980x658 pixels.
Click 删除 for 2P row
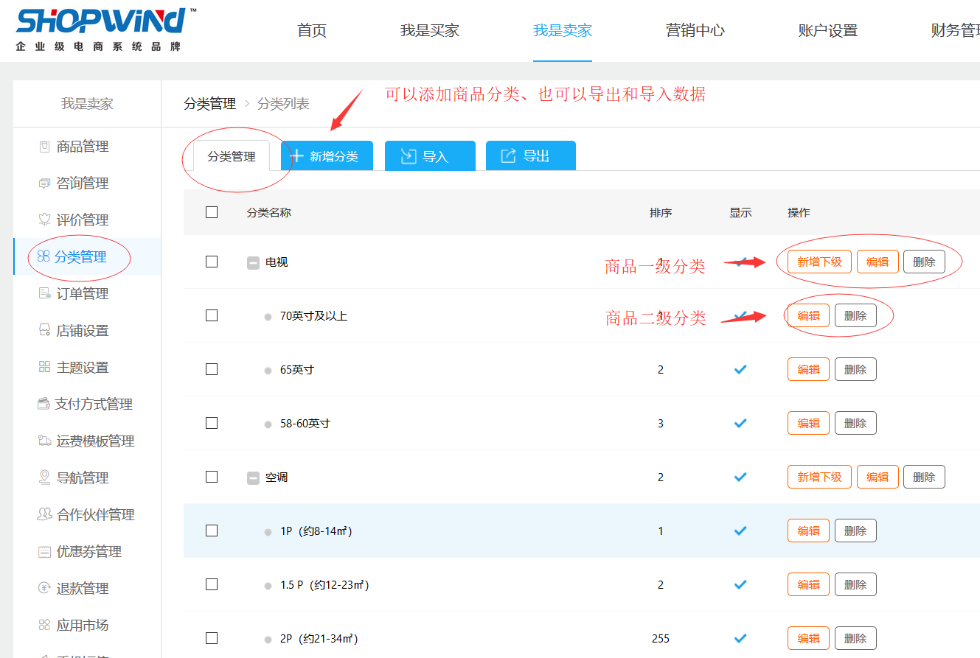pyautogui.click(x=855, y=638)
